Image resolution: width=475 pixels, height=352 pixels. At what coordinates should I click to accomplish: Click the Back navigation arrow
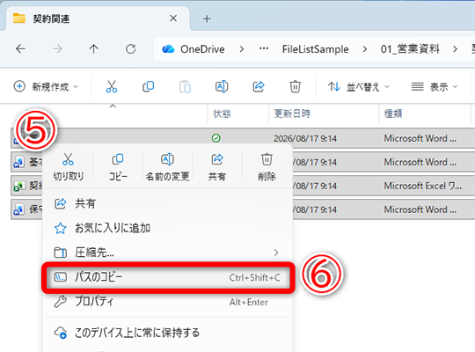pos(20,48)
